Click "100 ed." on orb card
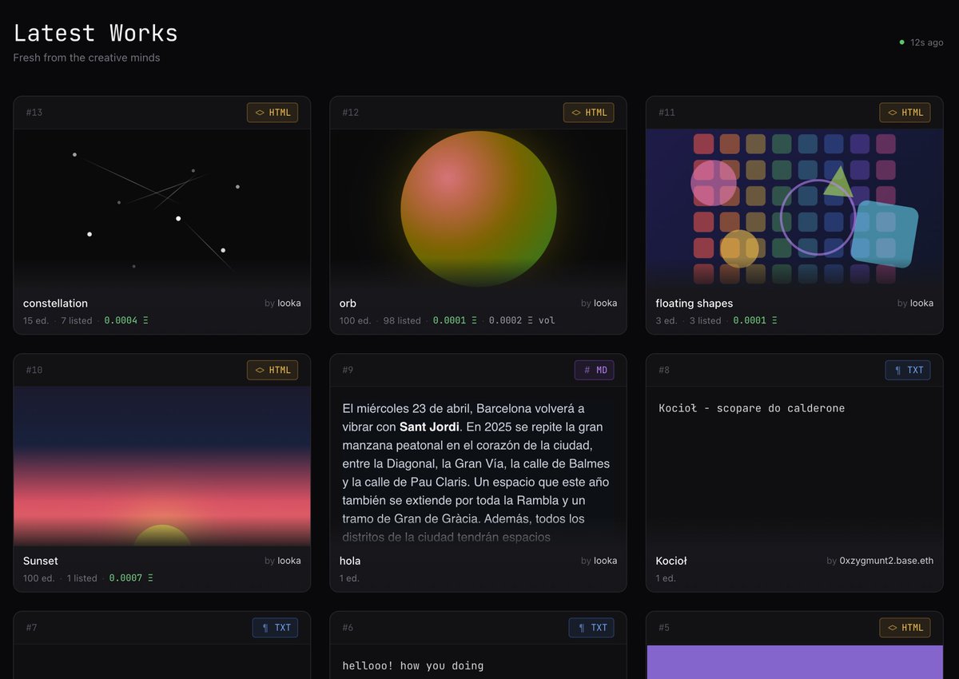This screenshot has width=959, height=679. click(x=355, y=320)
